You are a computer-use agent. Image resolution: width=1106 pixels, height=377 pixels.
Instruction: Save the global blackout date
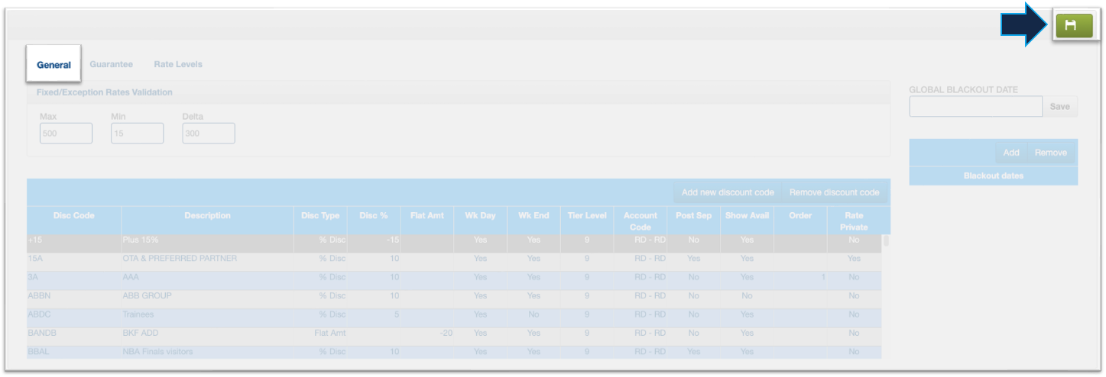1059,107
